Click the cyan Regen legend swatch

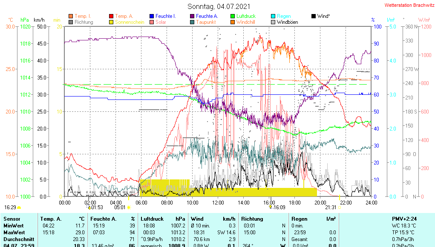pyautogui.click(x=273, y=16)
